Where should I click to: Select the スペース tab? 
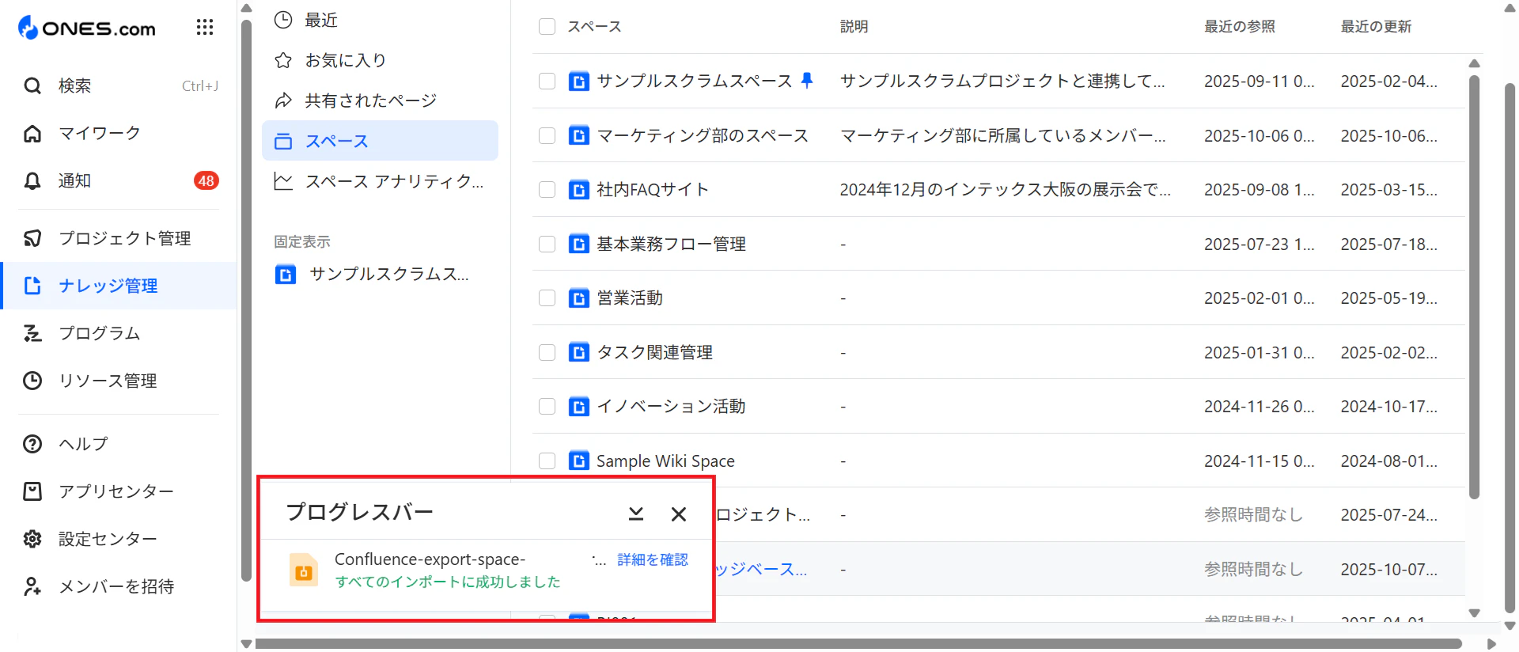(380, 141)
